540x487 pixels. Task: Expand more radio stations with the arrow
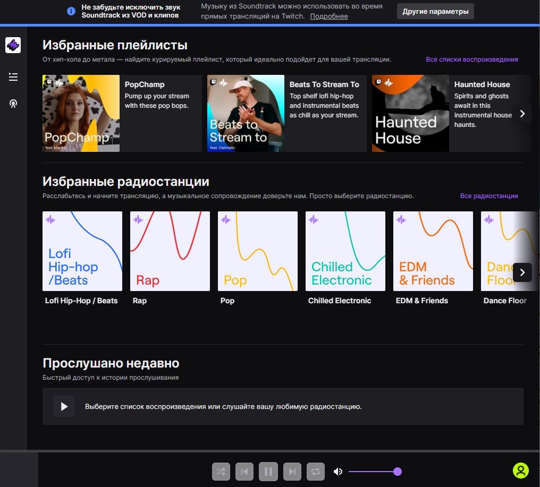[522, 272]
